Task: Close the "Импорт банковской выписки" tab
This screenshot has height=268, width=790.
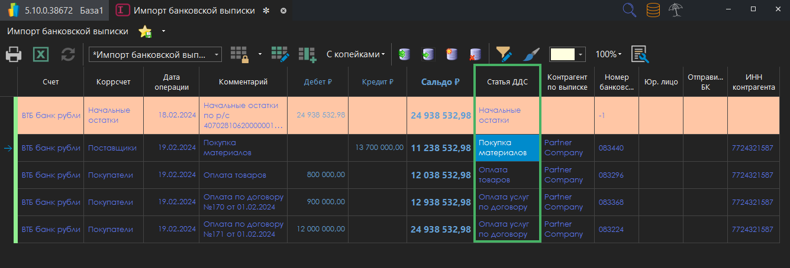Action: point(283,11)
